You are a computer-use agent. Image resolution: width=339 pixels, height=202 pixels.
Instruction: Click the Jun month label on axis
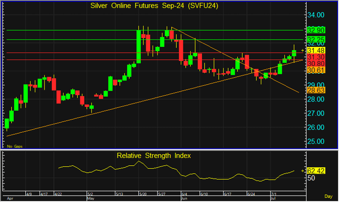tap(183, 199)
